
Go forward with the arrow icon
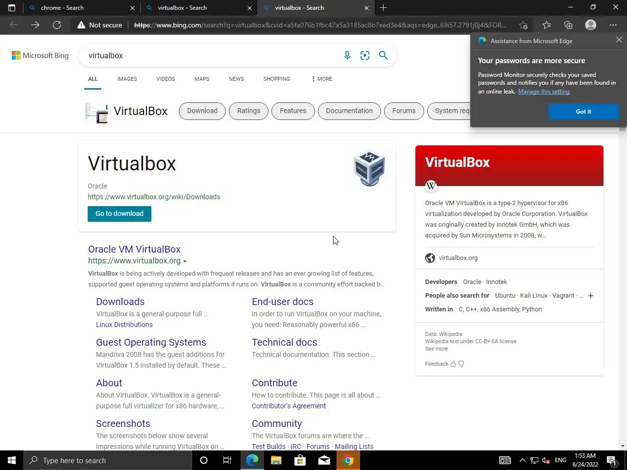point(35,25)
